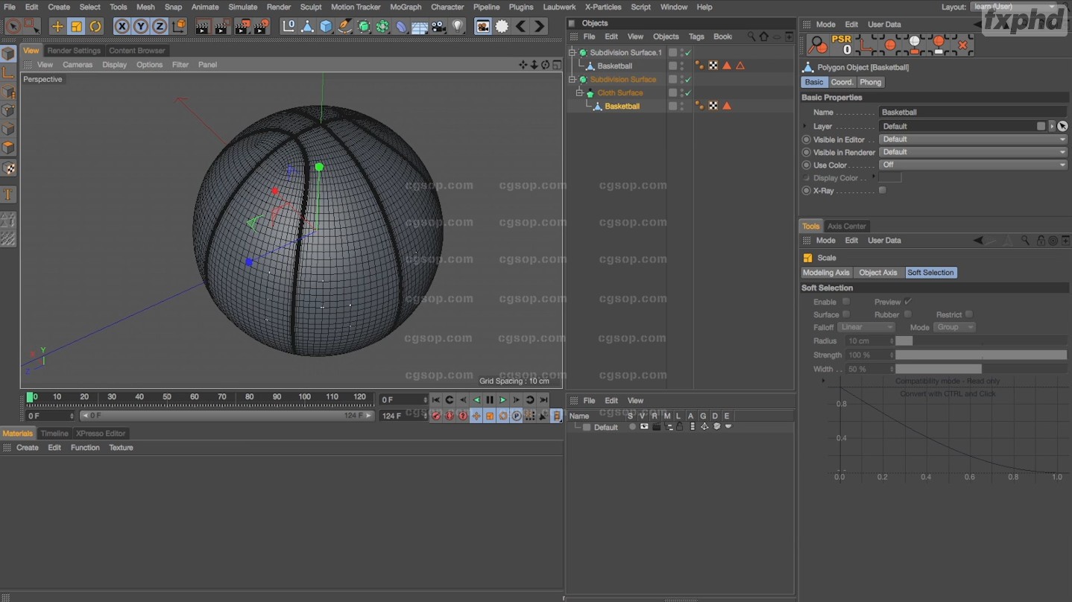Jump to end of animation

[543, 400]
